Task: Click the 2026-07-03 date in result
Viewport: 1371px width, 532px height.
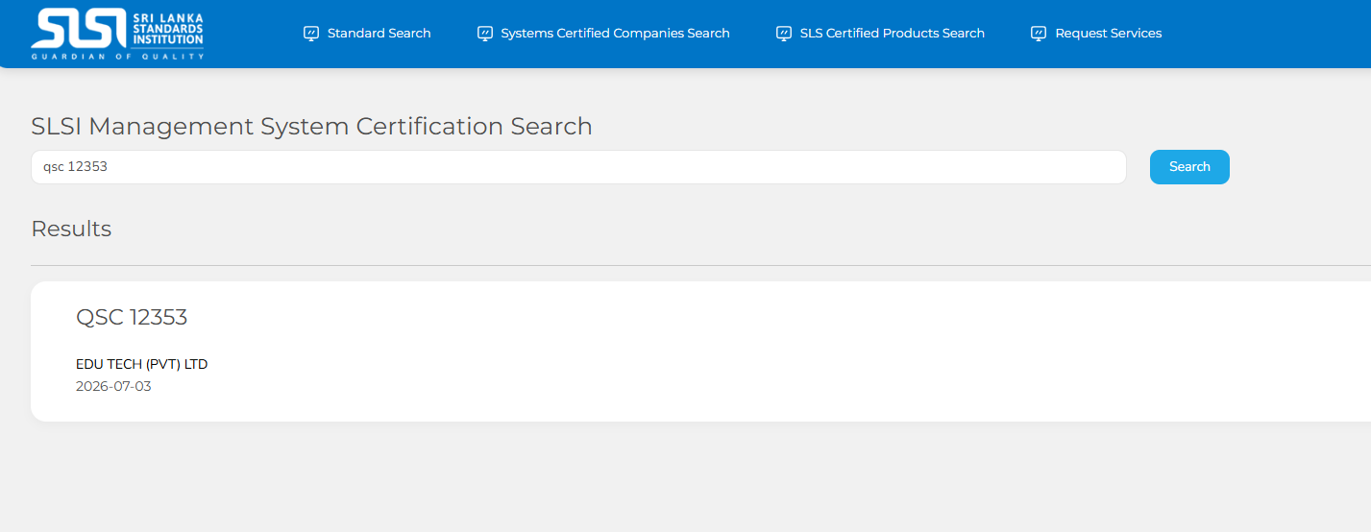Action: pos(113,386)
